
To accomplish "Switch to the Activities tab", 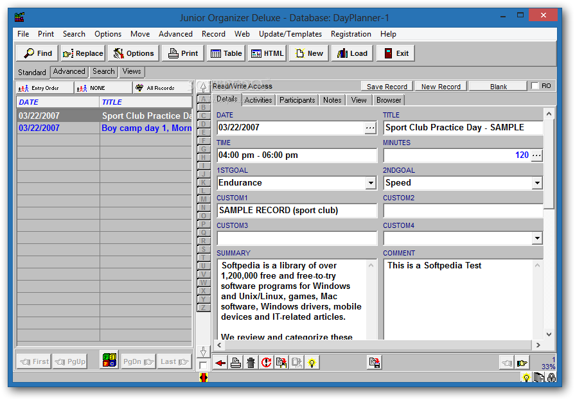I will tap(258, 100).
